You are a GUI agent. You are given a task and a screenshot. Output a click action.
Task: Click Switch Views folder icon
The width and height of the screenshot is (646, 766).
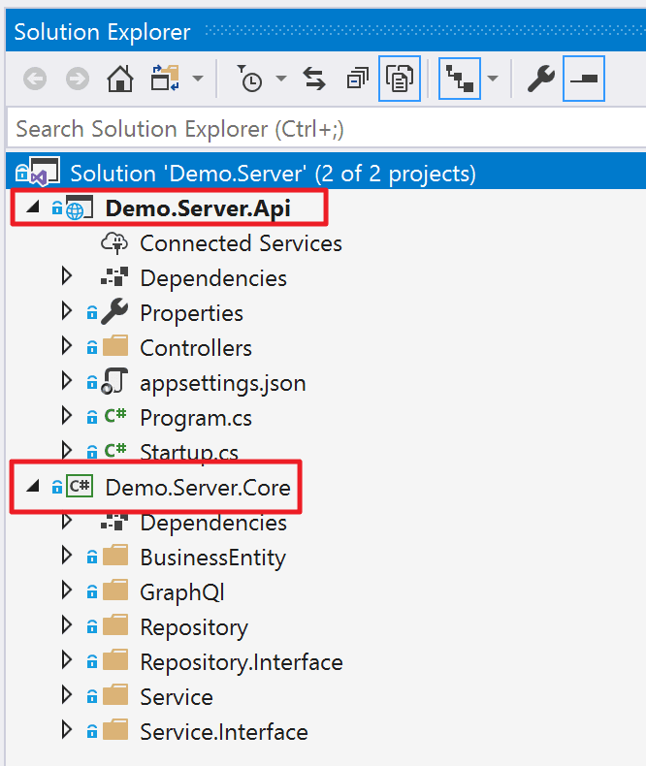coord(165,79)
